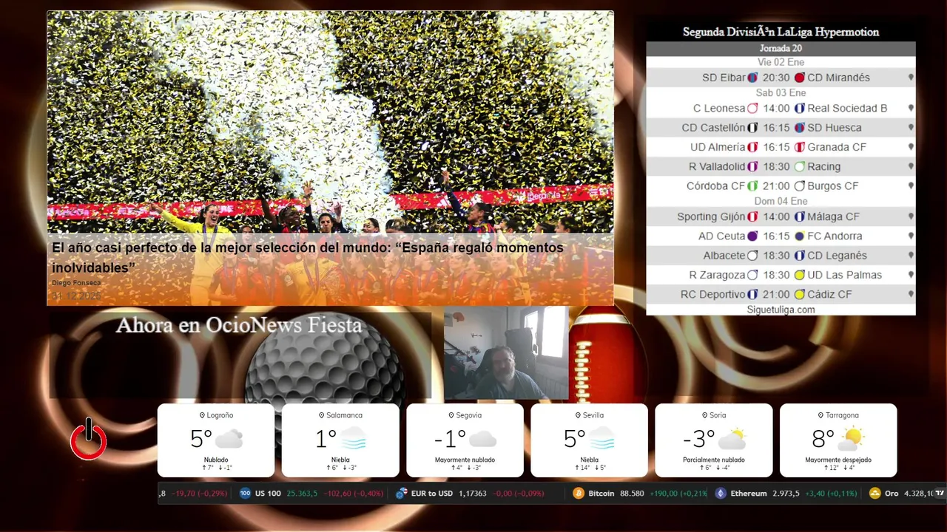Click the Sevilla temperature reading 5°
The image size is (947, 532).
click(x=575, y=439)
